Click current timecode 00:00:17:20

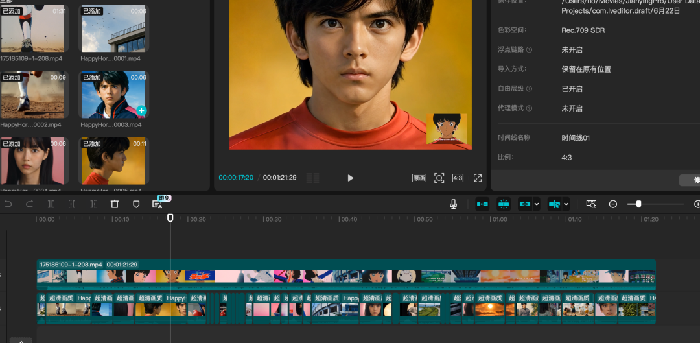[x=236, y=178]
